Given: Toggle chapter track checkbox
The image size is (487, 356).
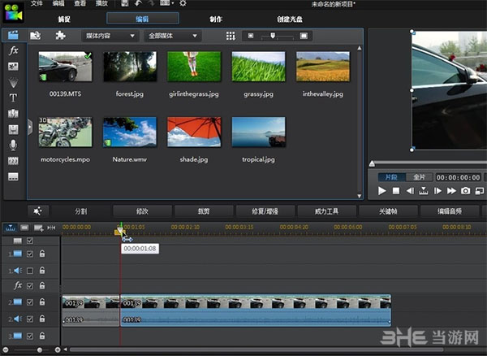Looking at the screenshot, I should (30, 241).
